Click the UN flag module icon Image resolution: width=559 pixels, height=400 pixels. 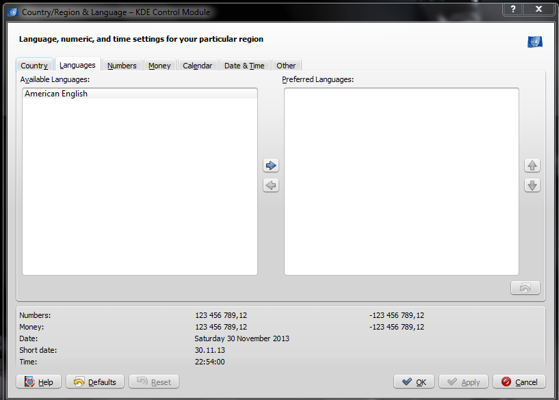(x=535, y=42)
